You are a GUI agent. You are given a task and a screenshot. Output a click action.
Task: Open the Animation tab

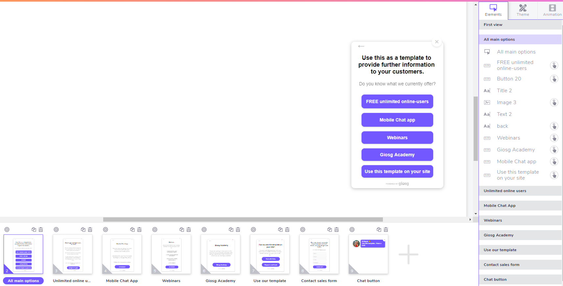[x=552, y=10]
